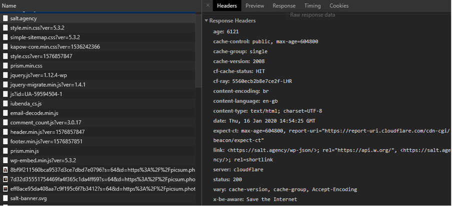Screen dimensions: 452x206
Task: Click the content-type text/html header
Action: click(267, 111)
